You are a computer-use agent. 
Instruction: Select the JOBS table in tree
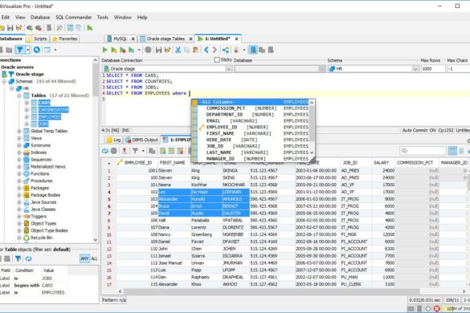[43, 124]
